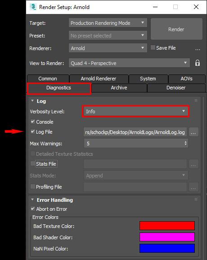Click the Log File path input field
Screen dimensions: 207x260
135,132
